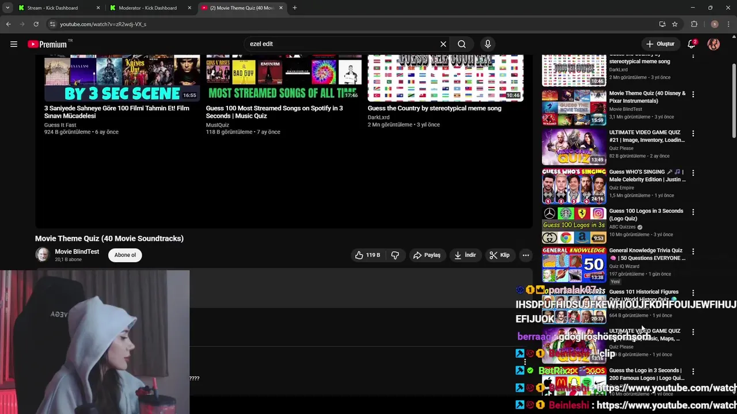Image resolution: width=737 pixels, height=414 pixels.
Task: Like the video (119 B)
Action: pos(367,255)
